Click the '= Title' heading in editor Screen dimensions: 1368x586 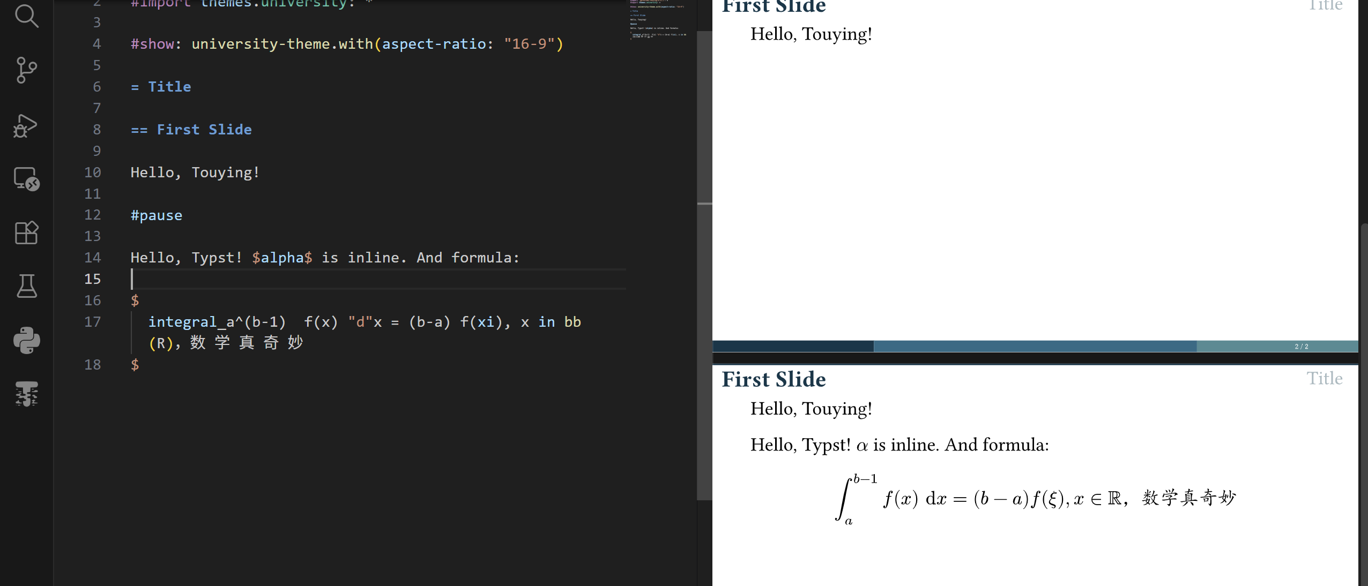coord(161,87)
